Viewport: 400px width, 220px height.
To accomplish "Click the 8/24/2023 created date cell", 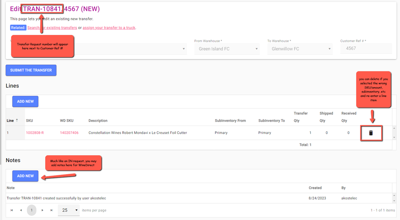I will [x=318, y=198].
